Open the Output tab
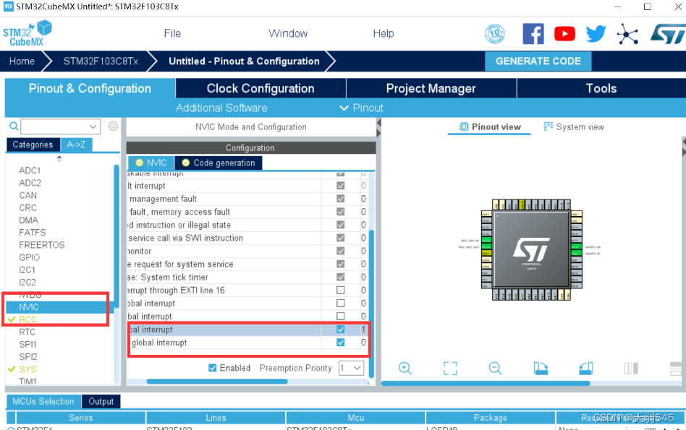The image size is (686, 430). pos(101,401)
